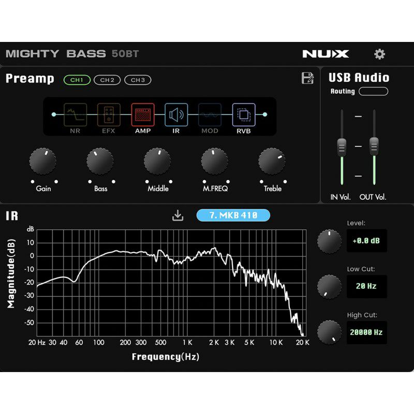
Task: Click the Middle knob
Action: [x=157, y=161]
